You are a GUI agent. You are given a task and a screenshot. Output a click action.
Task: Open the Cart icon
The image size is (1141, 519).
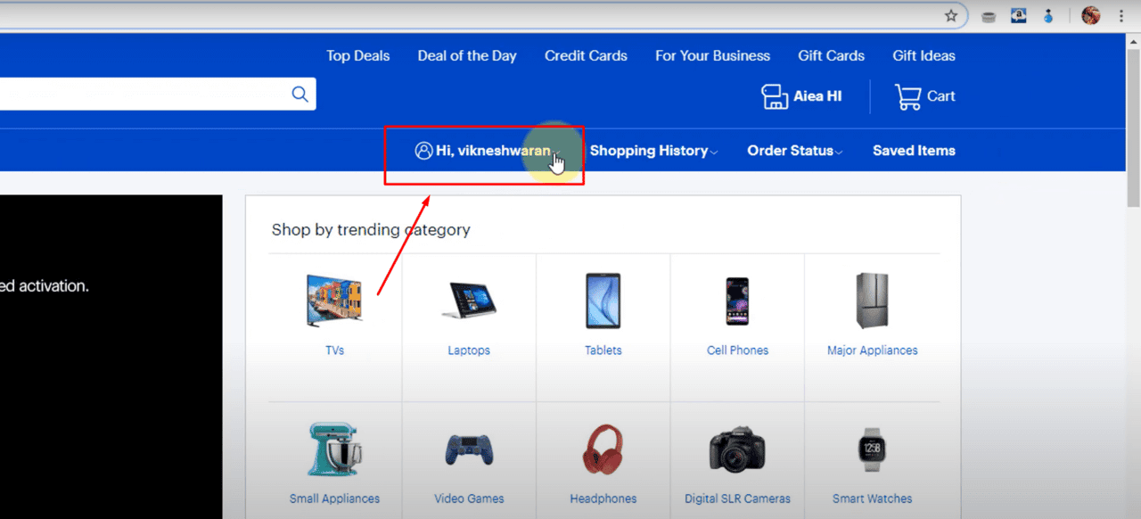pyautogui.click(x=907, y=96)
